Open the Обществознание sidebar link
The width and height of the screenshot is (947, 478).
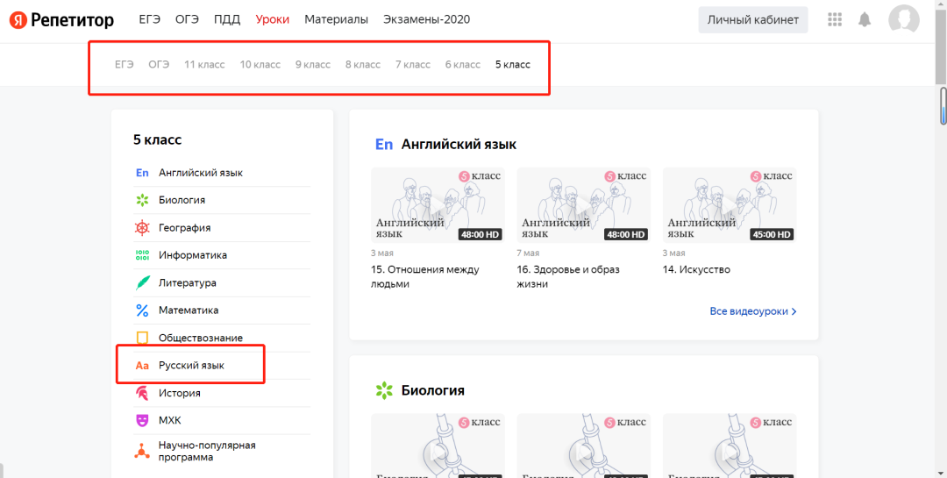click(x=201, y=338)
